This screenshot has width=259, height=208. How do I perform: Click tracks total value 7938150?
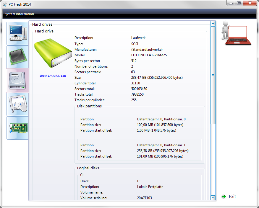pyautogui.click(x=137, y=94)
